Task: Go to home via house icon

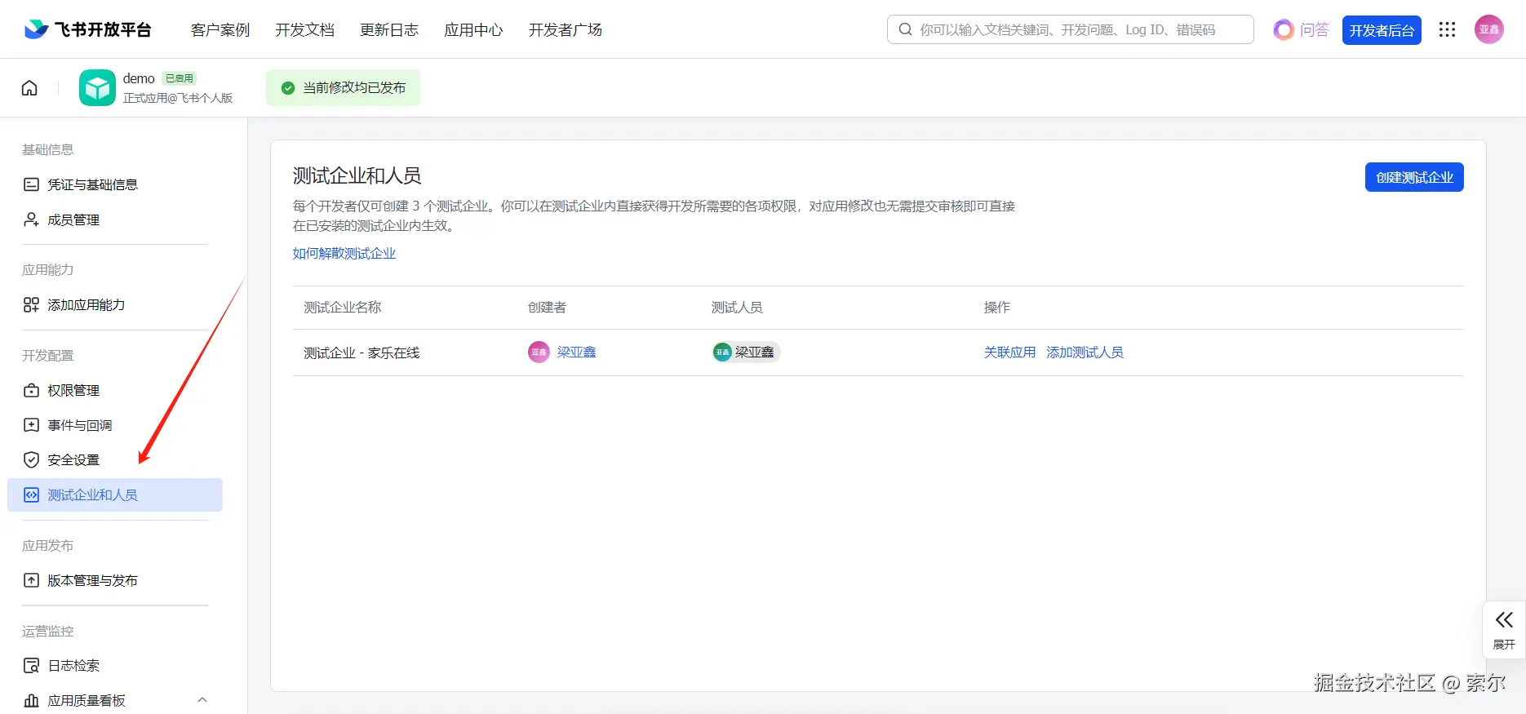Action: coord(29,88)
